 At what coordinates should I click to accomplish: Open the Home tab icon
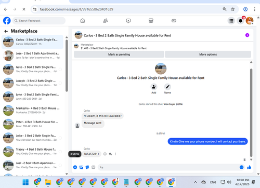tap(83, 21)
